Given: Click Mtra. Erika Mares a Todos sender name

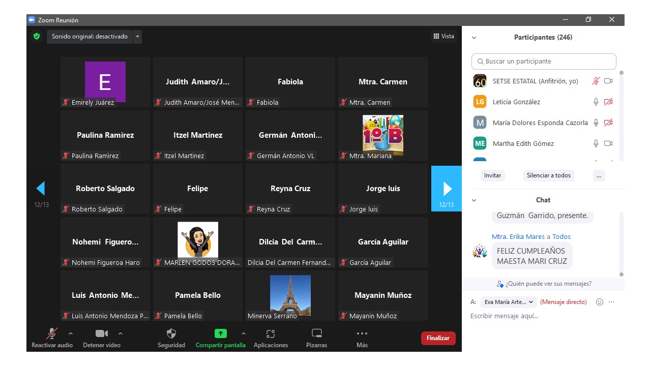Looking at the screenshot, I should tap(531, 236).
